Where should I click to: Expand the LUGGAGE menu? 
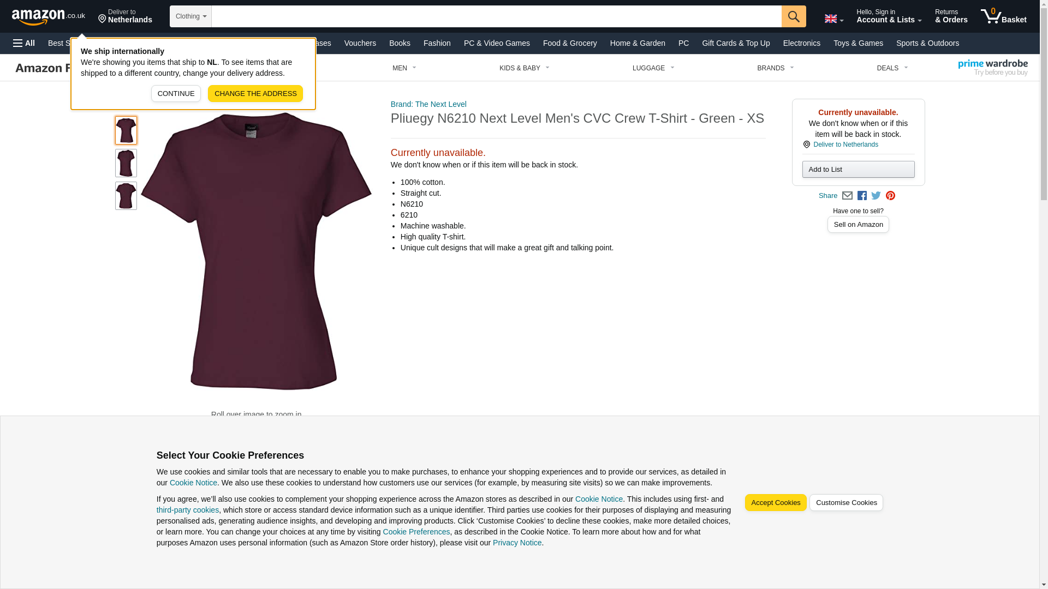click(x=653, y=68)
